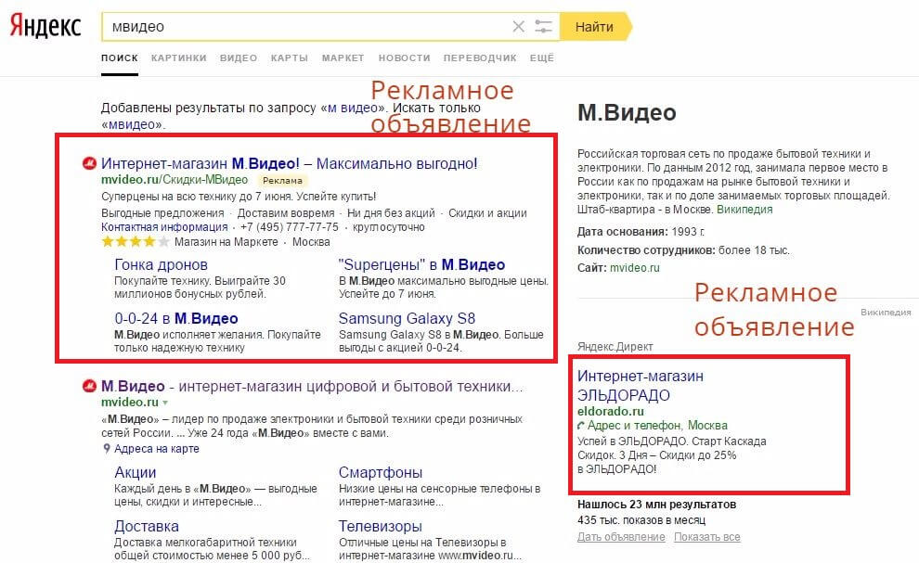919x563 pixels.
Task: Click the Яндекс.Директ label
Action: point(615,347)
